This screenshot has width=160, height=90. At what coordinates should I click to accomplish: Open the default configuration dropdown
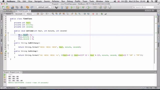(x=44, y=7)
